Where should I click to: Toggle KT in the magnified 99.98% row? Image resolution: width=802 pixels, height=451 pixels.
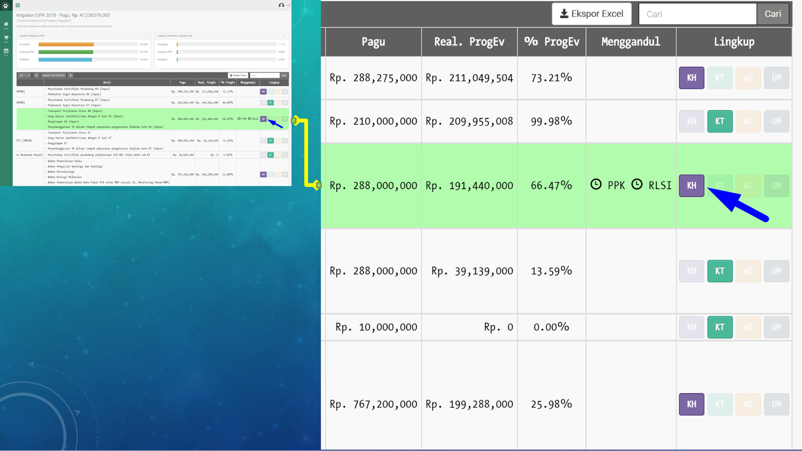[x=720, y=121]
